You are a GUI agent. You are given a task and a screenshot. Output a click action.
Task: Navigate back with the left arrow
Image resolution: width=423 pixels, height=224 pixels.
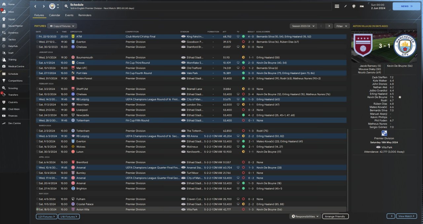(x=35, y=6)
